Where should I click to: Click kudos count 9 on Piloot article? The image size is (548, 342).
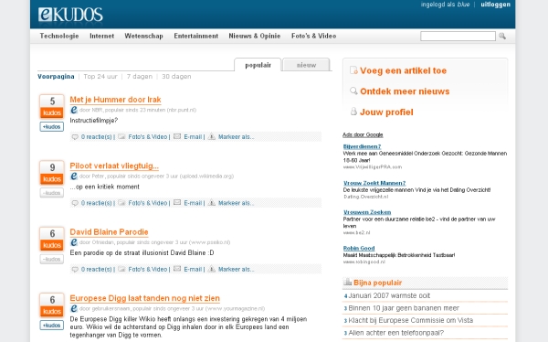(52, 167)
